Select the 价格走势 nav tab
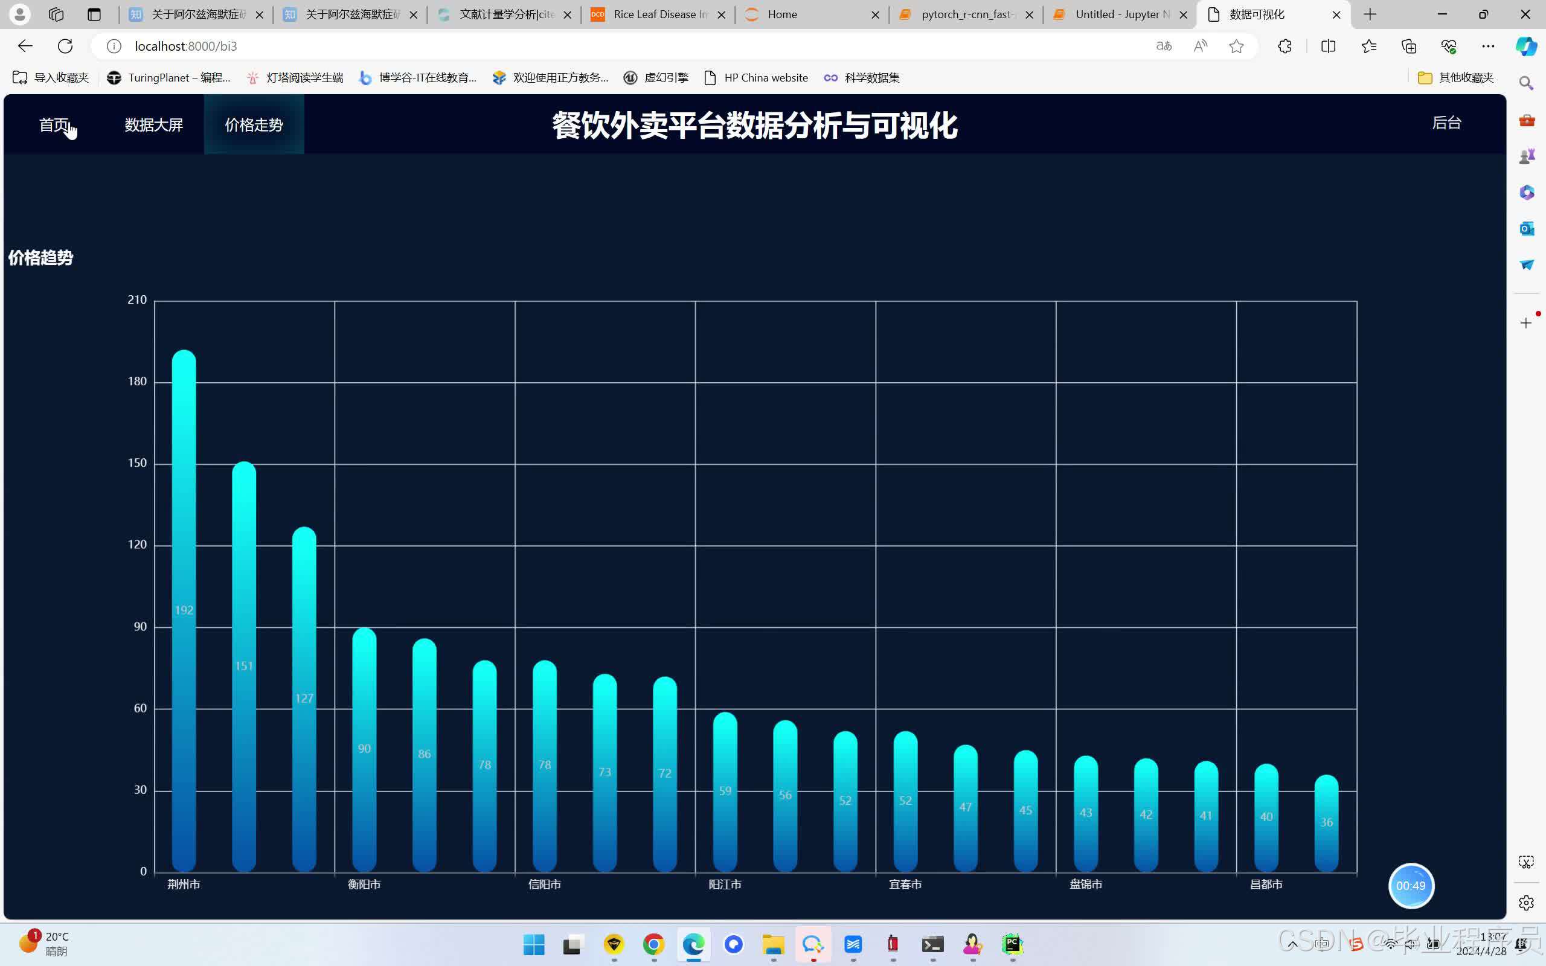Screen dimensions: 1546x966 (x=254, y=124)
